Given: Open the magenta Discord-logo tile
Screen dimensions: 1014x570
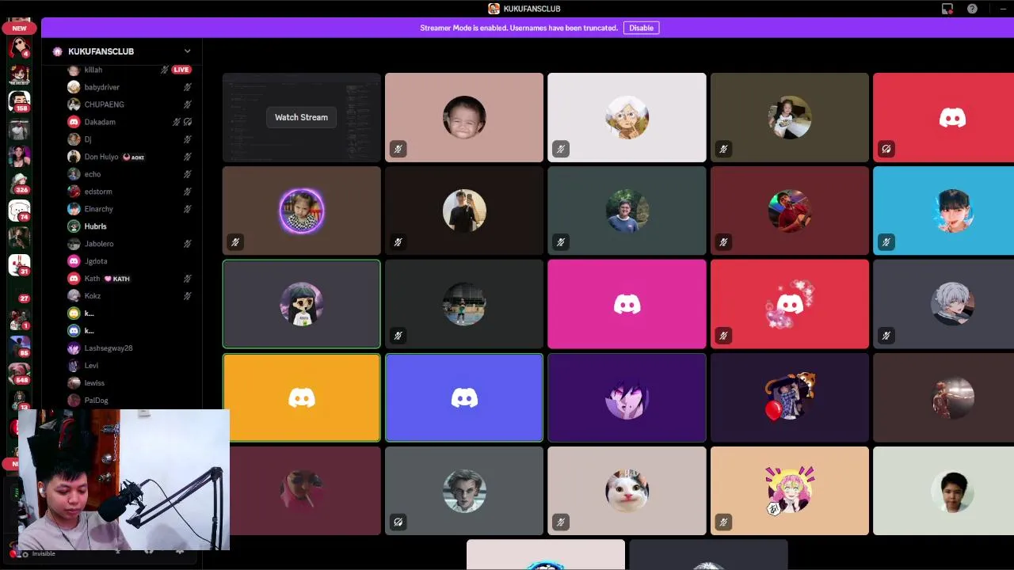Looking at the screenshot, I should [x=627, y=304].
